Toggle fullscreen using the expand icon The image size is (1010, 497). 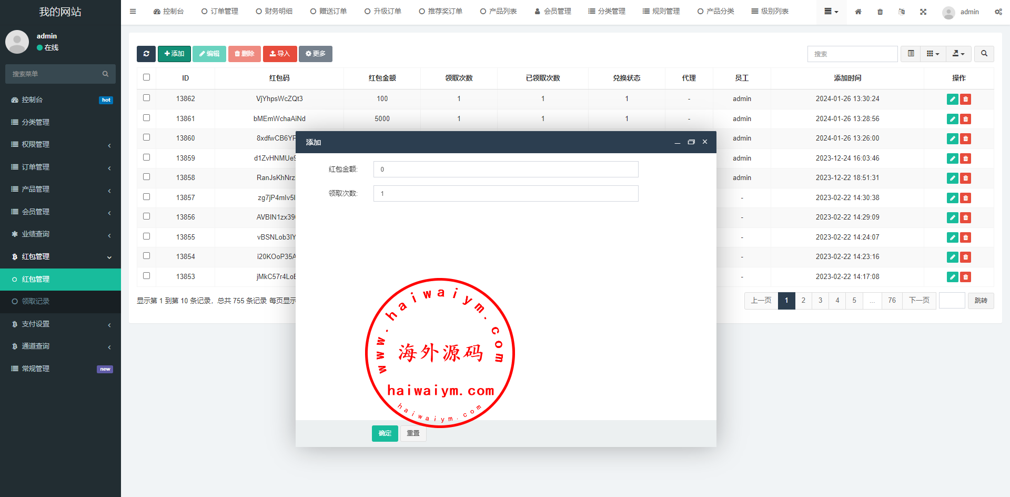click(x=923, y=12)
